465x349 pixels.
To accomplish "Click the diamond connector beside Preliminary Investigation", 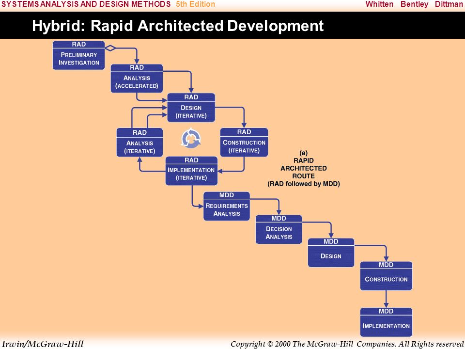I will click(x=110, y=48).
